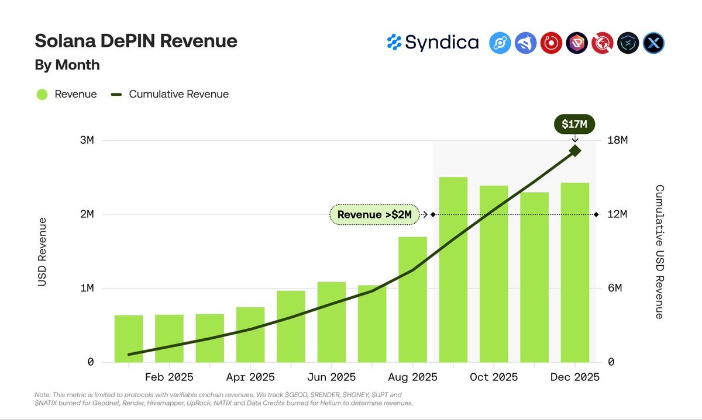
Task: Click the green Revenue legend color swatch
Action: pos(42,93)
